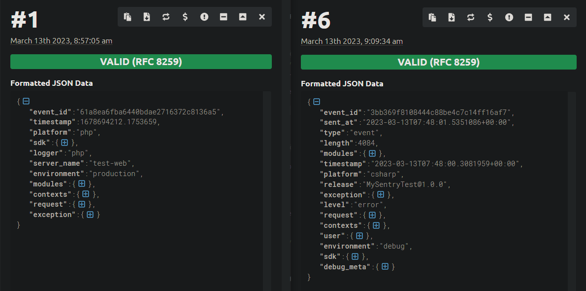Expand the contexts object in entry #1

(86, 194)
